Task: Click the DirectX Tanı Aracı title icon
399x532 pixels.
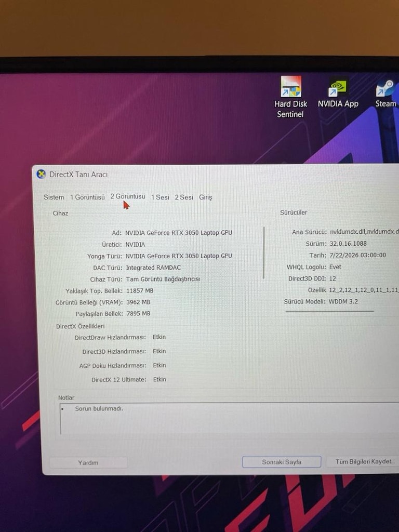Action: 41,175
